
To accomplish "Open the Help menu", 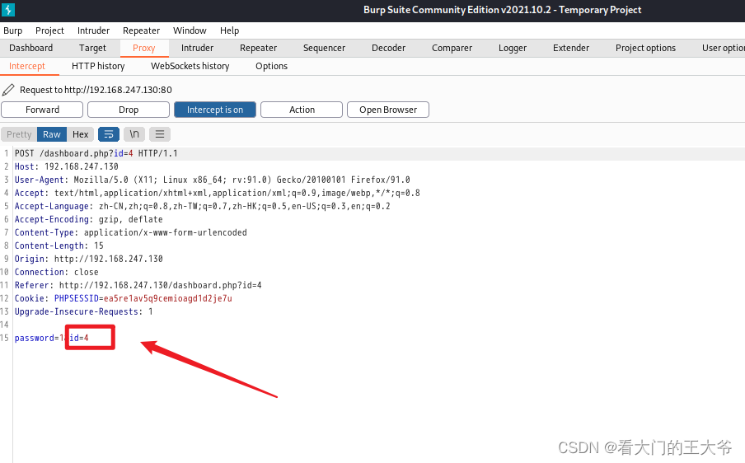I will pos(229,30).
